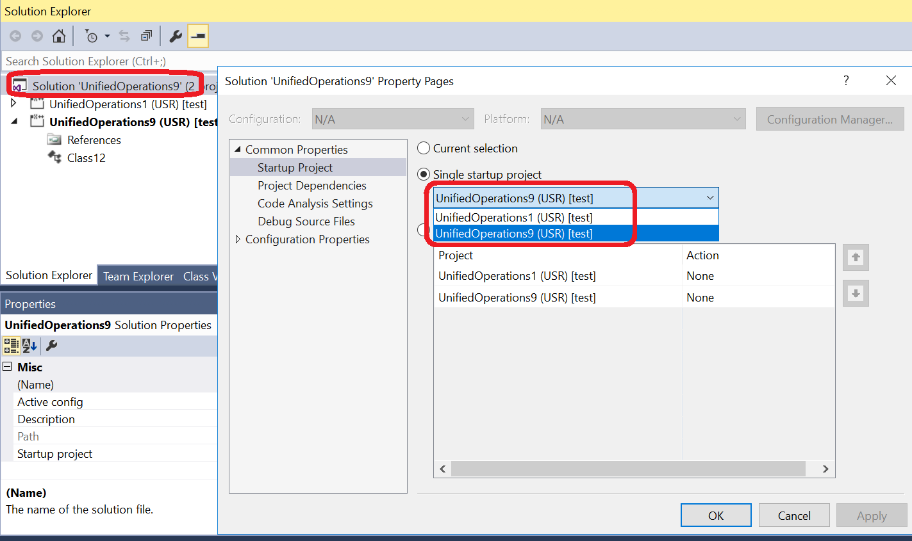Click the Move Down arrow button
This screenshot has width=912, height=541.
856,293
